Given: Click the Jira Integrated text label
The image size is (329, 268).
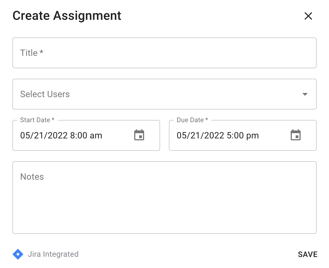Looking at the screenshot, I should (x=53, y=254).
